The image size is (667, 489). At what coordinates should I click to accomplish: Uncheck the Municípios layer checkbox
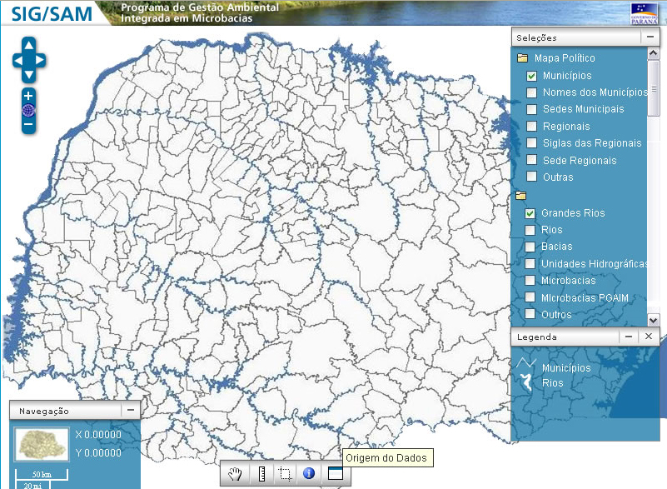click(x=531, y=76)
